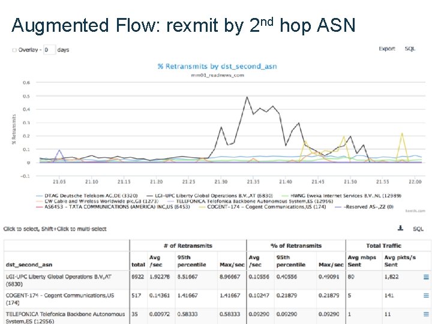Toggle Reserved AS legend entry
Image resolution: width=432 pixels, height=324 pixels.
[364, 206]
